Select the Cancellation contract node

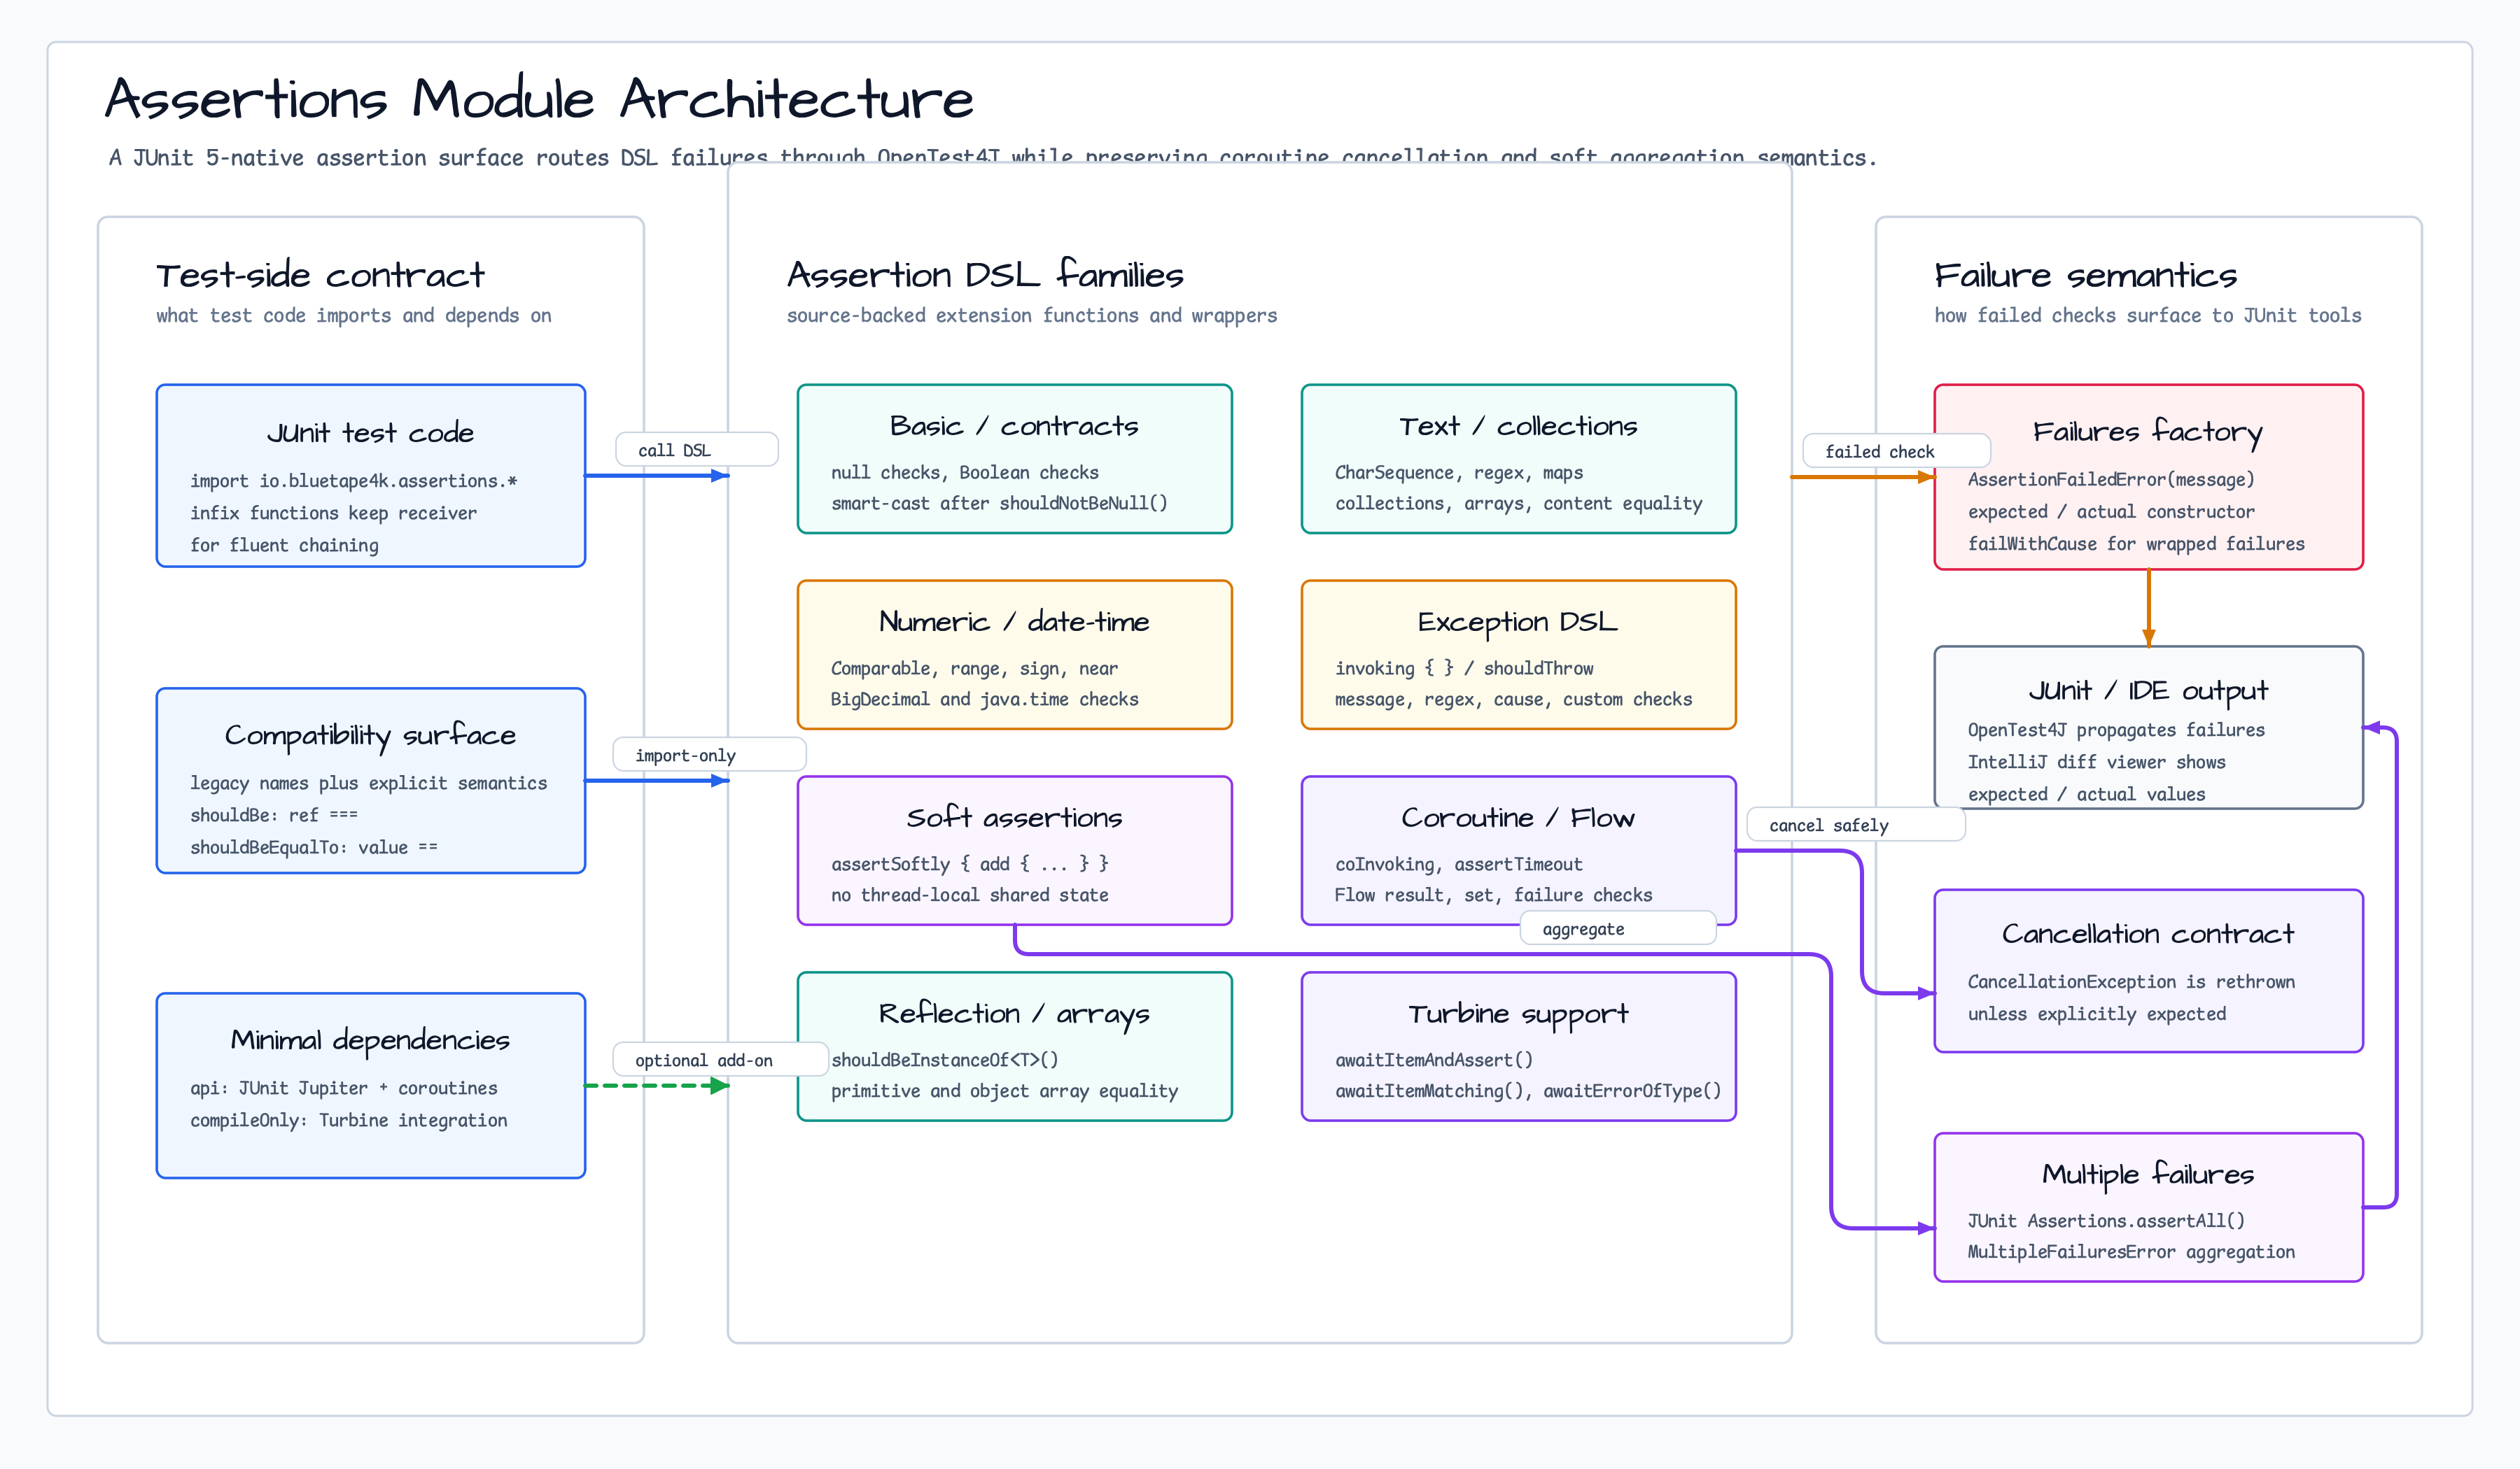(2148, 970)
